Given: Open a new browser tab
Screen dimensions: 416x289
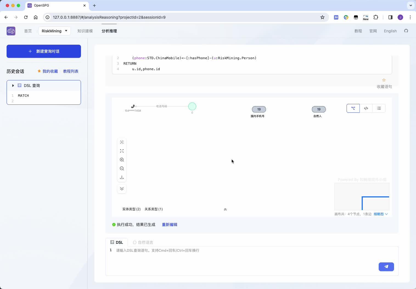Looking at the screenshot, I should click(94, 5).
